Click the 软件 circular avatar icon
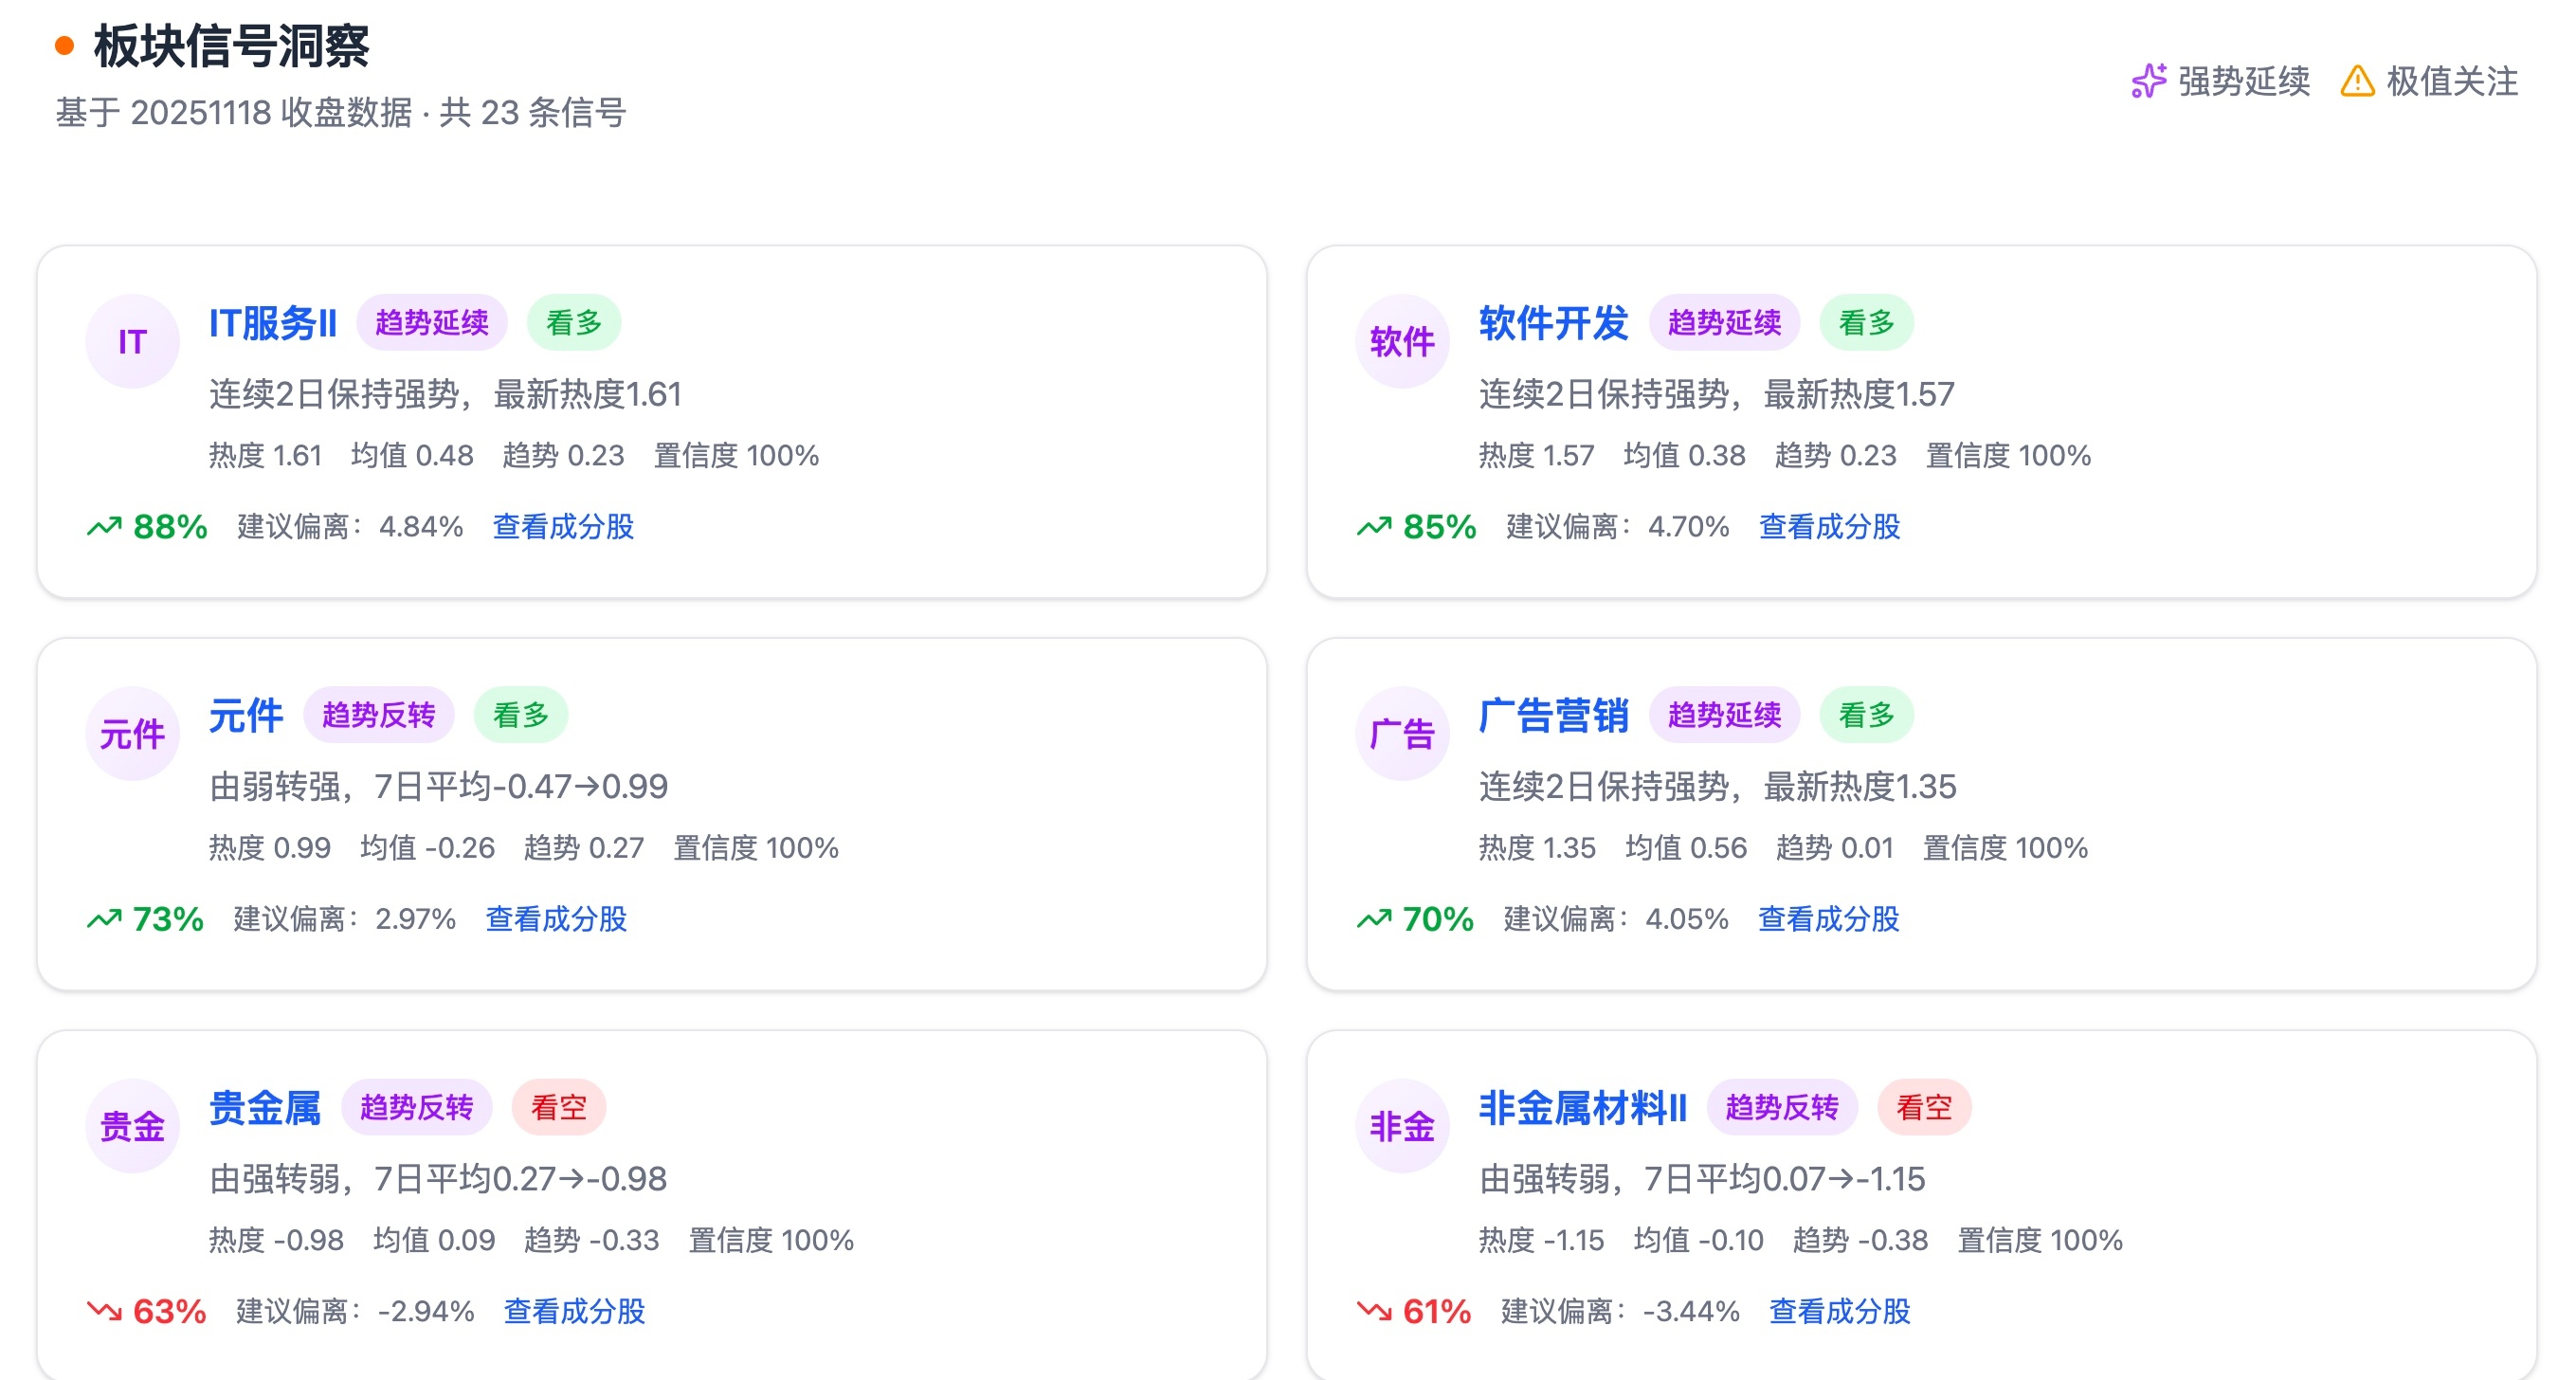 click(x=1401, y=342)
